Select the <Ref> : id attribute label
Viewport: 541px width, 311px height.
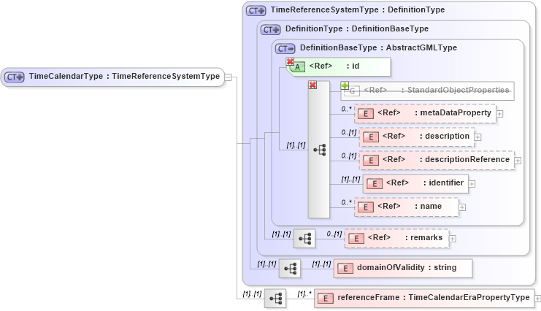click(x=334, y=66)
